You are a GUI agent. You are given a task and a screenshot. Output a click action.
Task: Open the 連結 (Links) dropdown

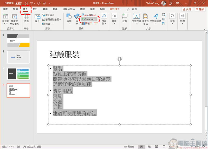pyautogui.click(x=114, y=19)
